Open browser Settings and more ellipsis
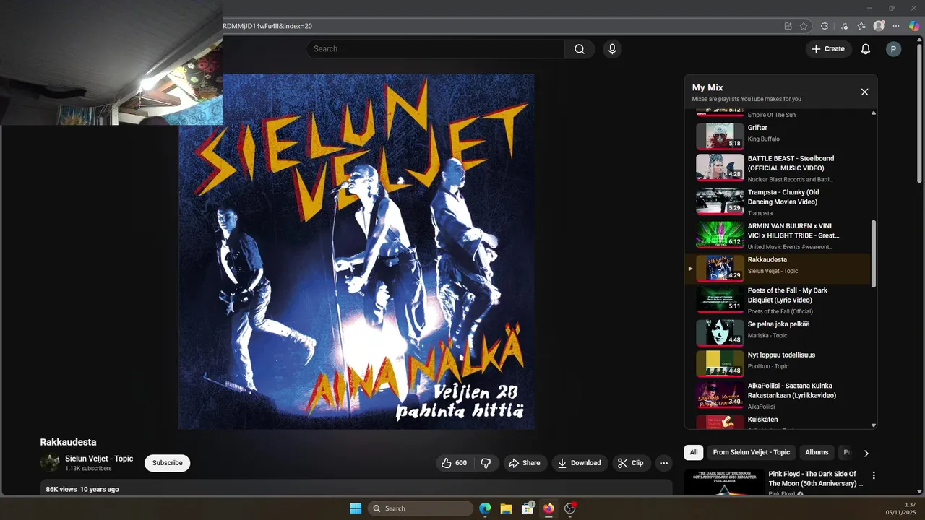 pyautogui.click(x=897, y=26)
